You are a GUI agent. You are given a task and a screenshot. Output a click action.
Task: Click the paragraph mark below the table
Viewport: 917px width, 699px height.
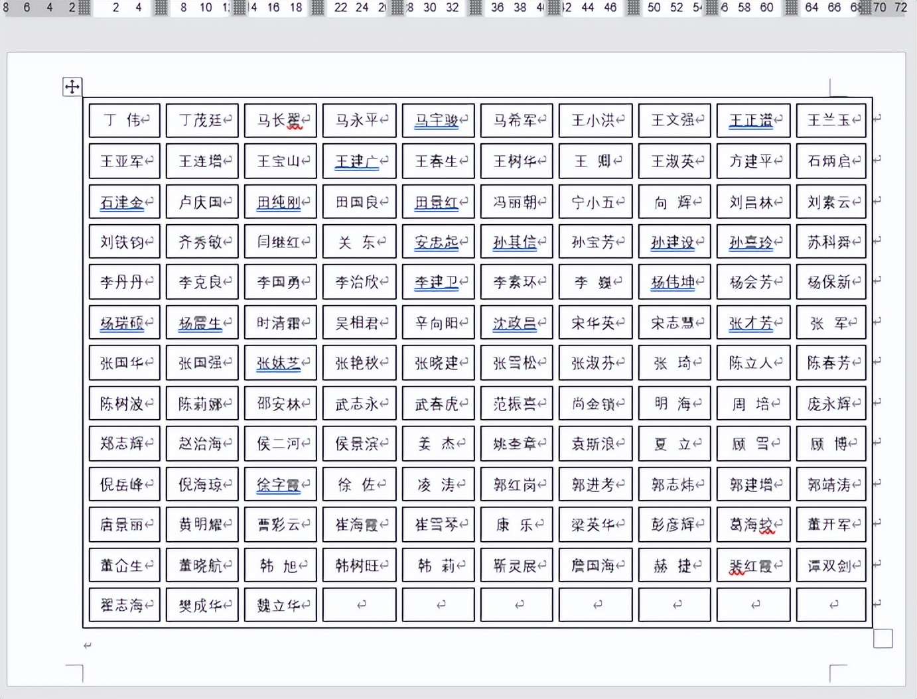86,644
